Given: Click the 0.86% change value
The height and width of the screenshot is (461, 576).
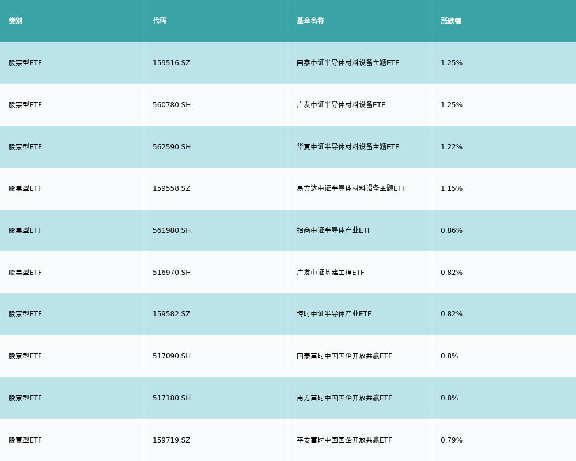Looking at the screenshot, I should click(x=452, y=231).
